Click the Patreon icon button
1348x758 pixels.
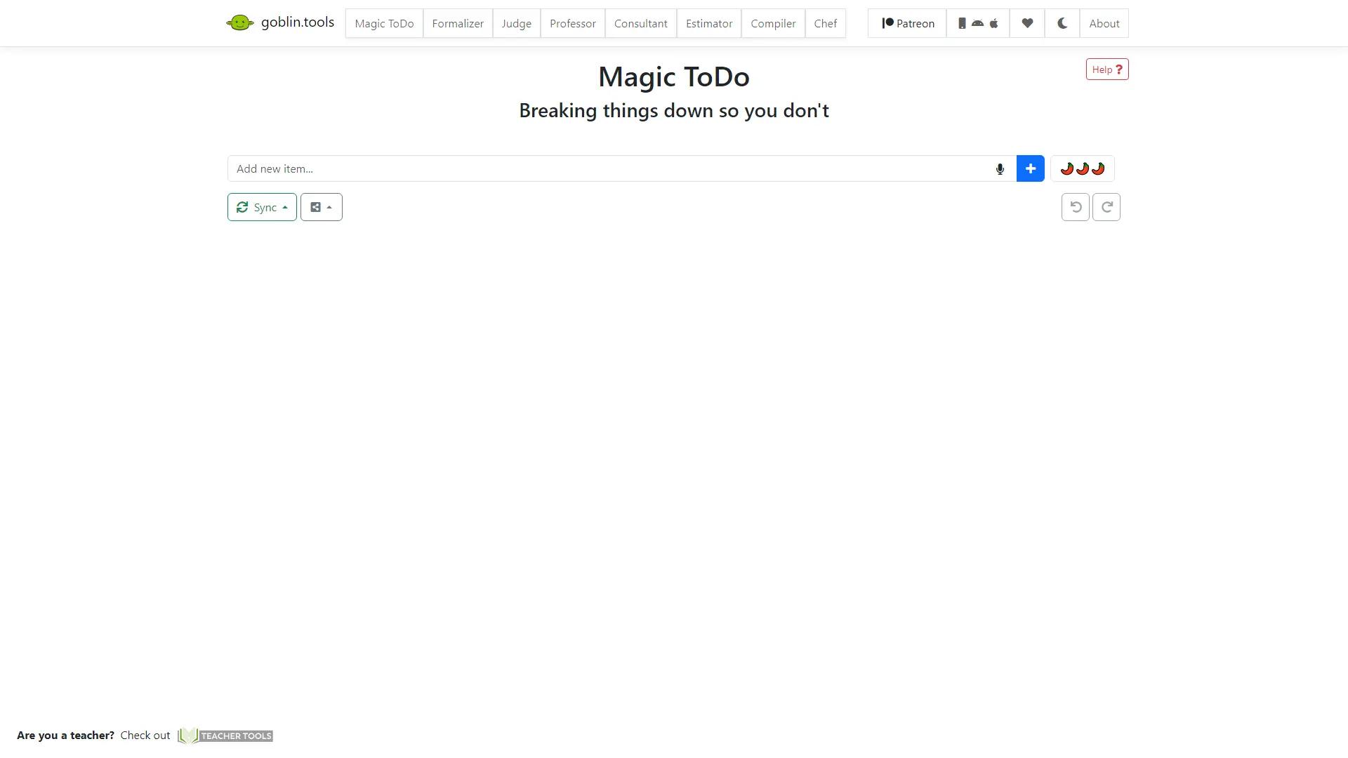[x=906, y=22]
